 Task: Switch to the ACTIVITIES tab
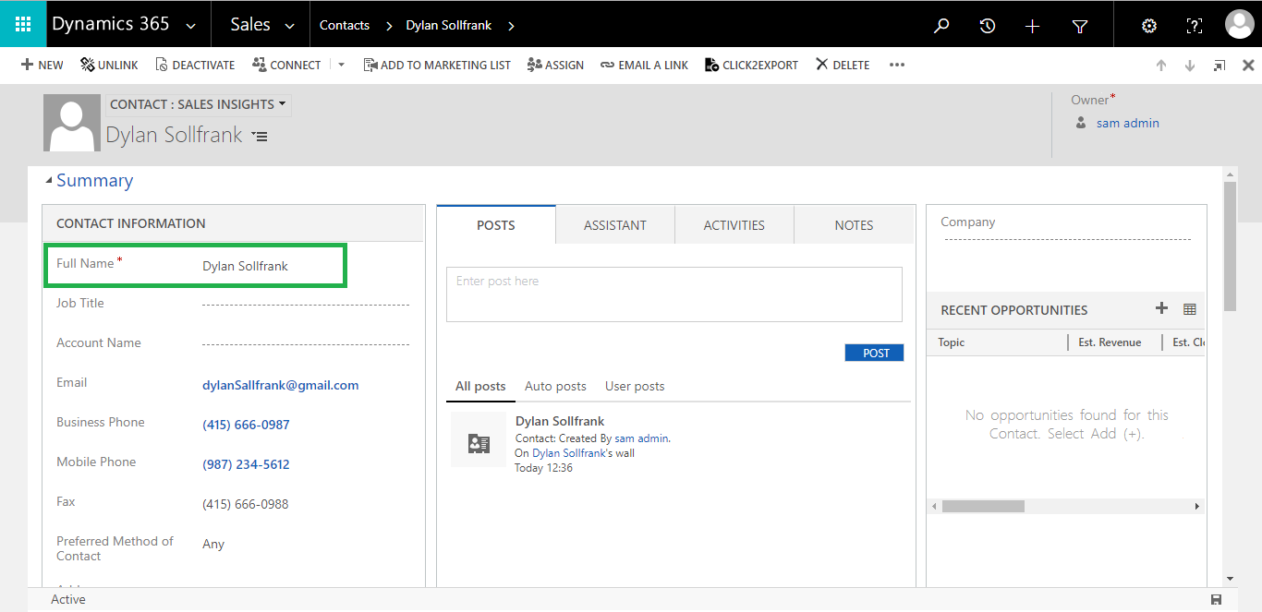(734, 224)
